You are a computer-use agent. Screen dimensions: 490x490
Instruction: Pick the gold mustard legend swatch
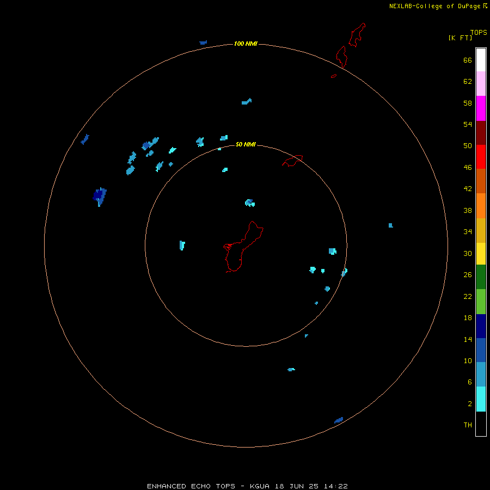pos(481,231)
